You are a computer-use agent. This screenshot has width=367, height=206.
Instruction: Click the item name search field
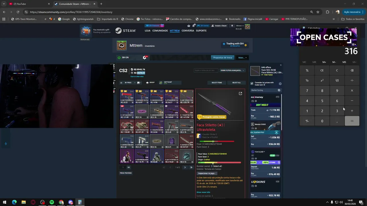pos(206,70)
